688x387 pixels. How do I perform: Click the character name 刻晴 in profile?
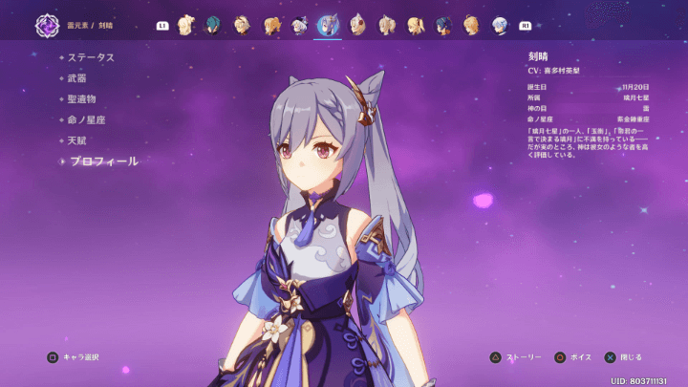(x=538, y=56)
